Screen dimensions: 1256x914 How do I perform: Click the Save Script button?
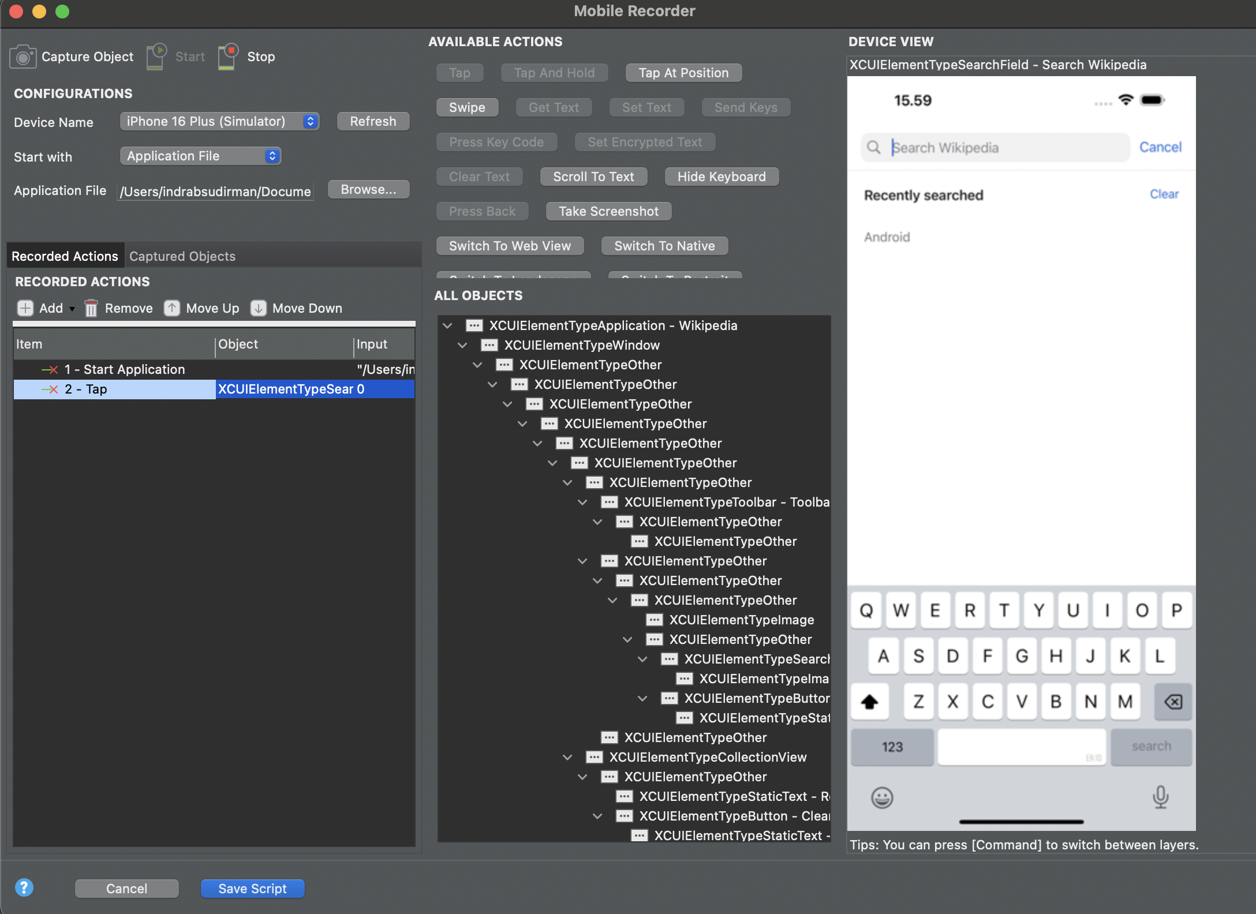pyautogui.click(x=252, y=888)
